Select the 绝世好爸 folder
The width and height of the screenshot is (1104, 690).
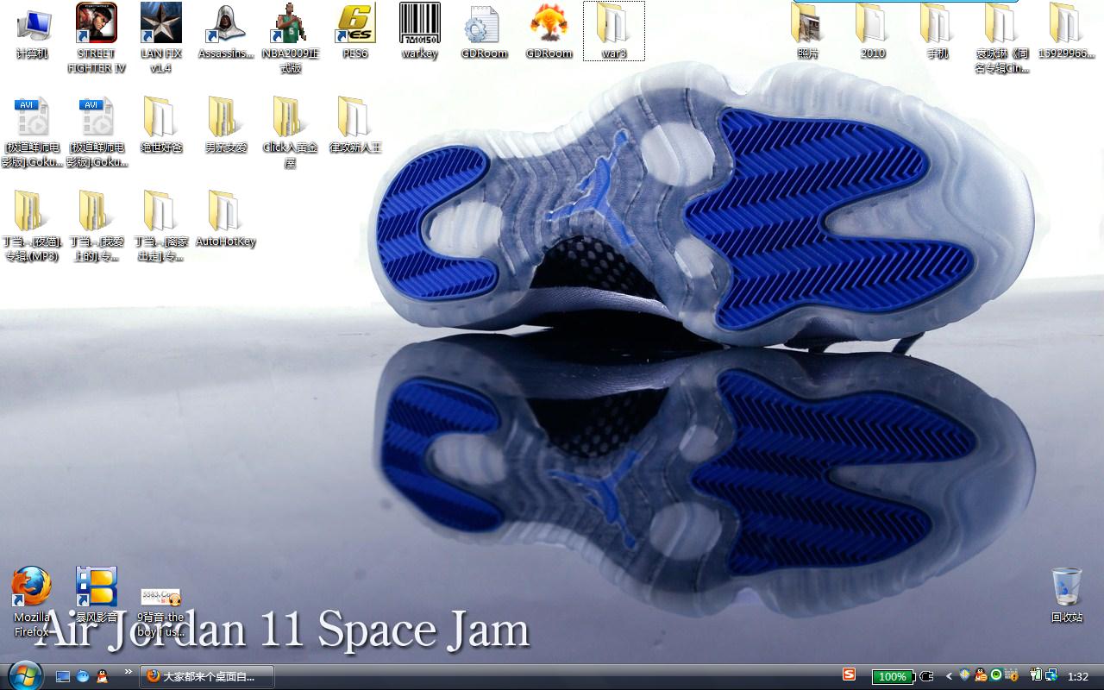point(161,126)
